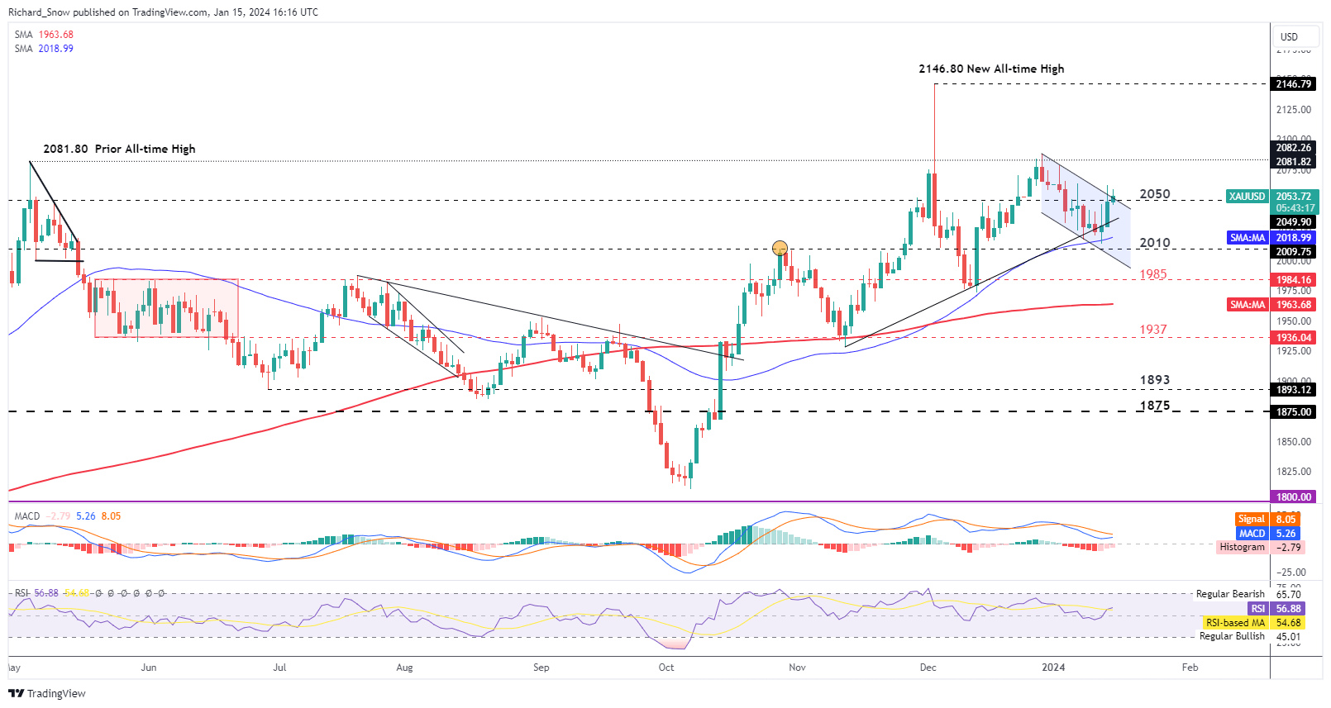Click the 2024 label on time axis
The image size is (1331, 708).
(x=1053, y=668)
